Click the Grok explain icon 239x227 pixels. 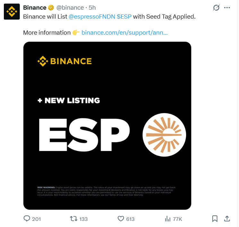tap(216, 8)
